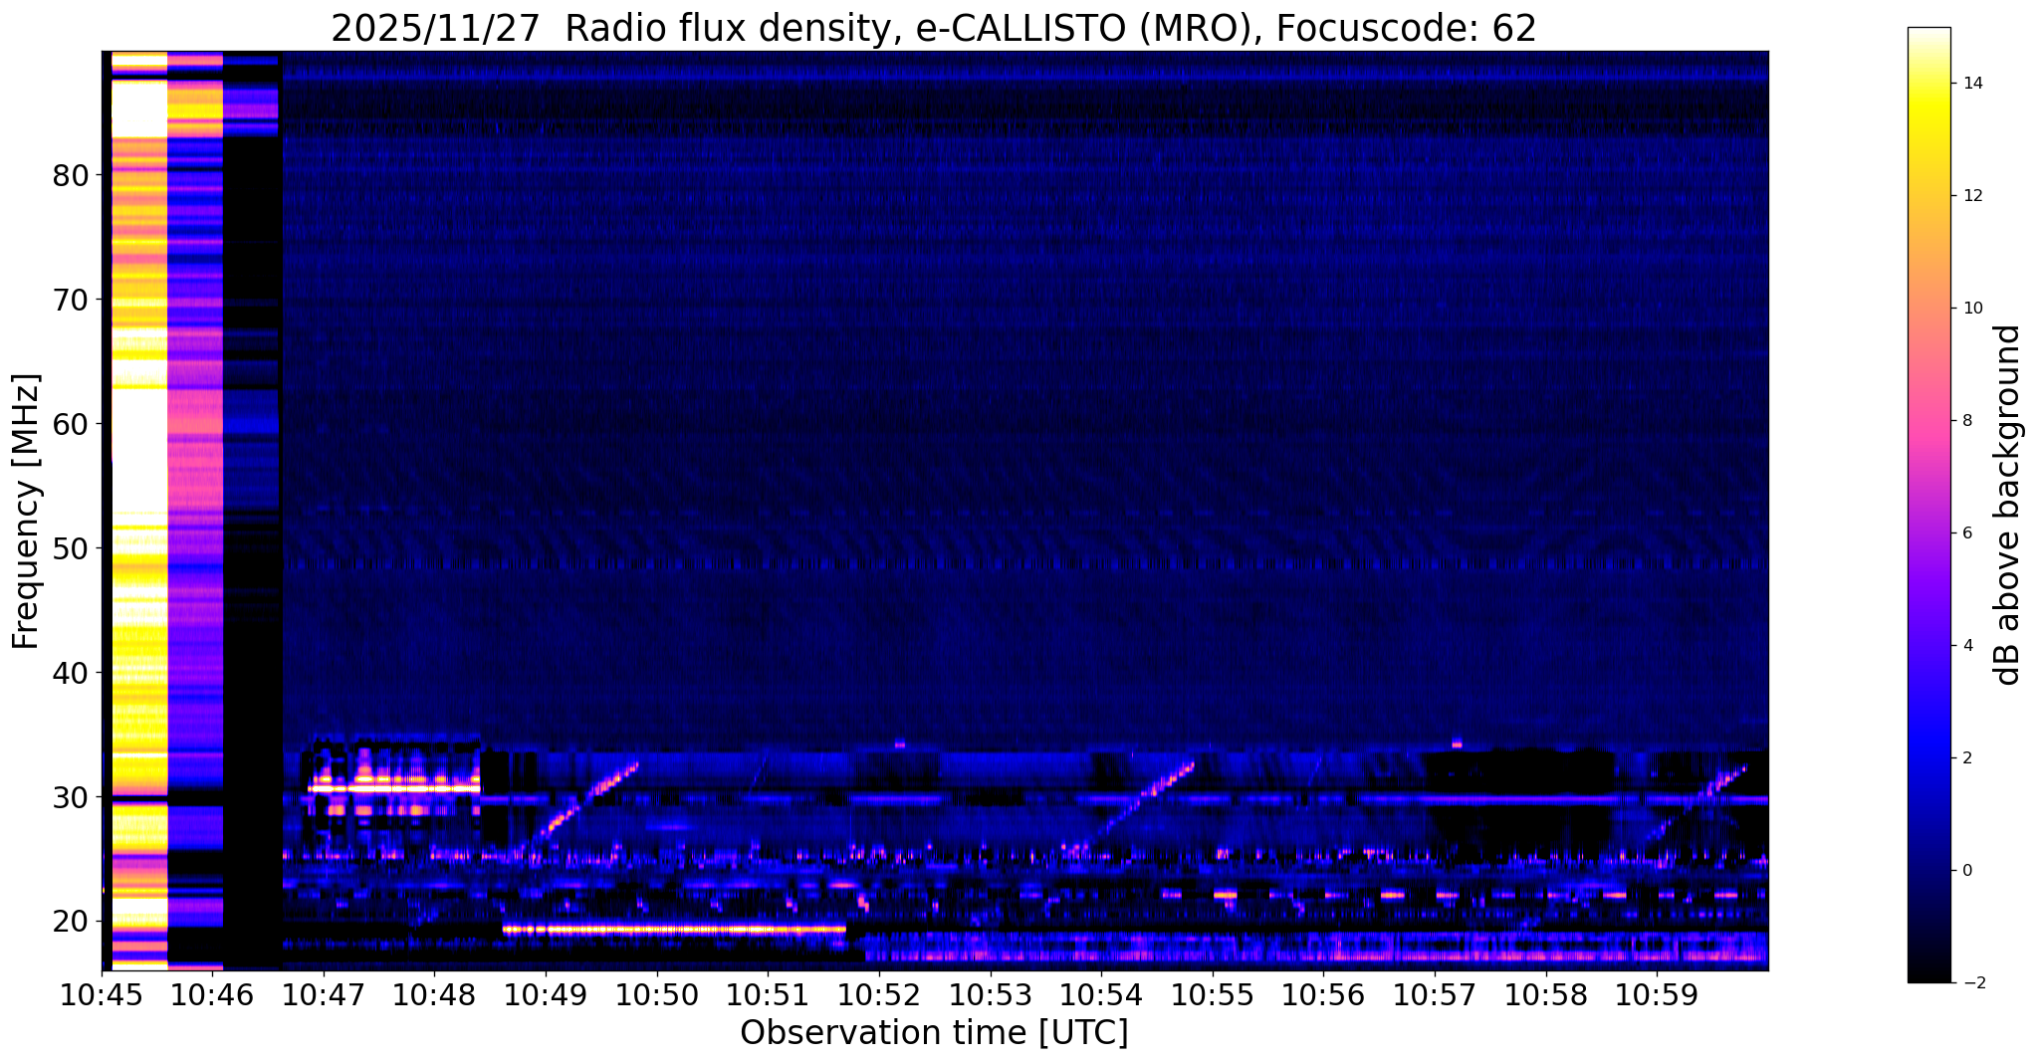Click the 10:50 time tick label
Image resolution: width=2038 pixels, height=1062 pixels.
[x=657, y=995]
